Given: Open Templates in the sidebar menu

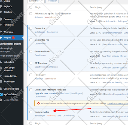Looking at the screenshot, I should click(8, 25).
